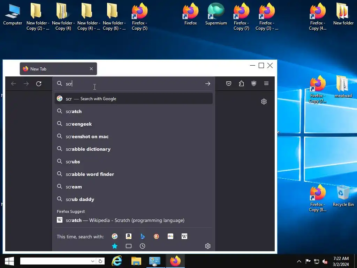
Task: Search bookmarks using the star icon
Action: point(114,246)
